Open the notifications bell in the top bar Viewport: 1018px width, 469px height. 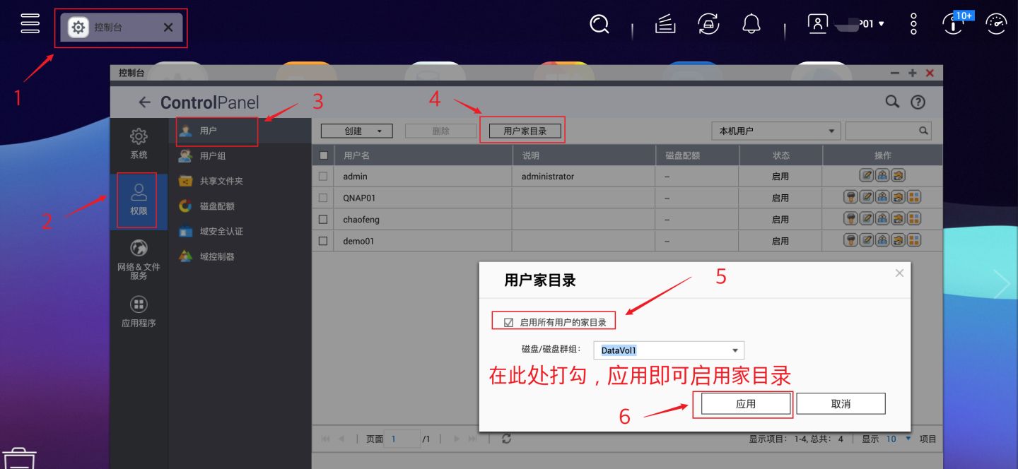tap(751, 23)
